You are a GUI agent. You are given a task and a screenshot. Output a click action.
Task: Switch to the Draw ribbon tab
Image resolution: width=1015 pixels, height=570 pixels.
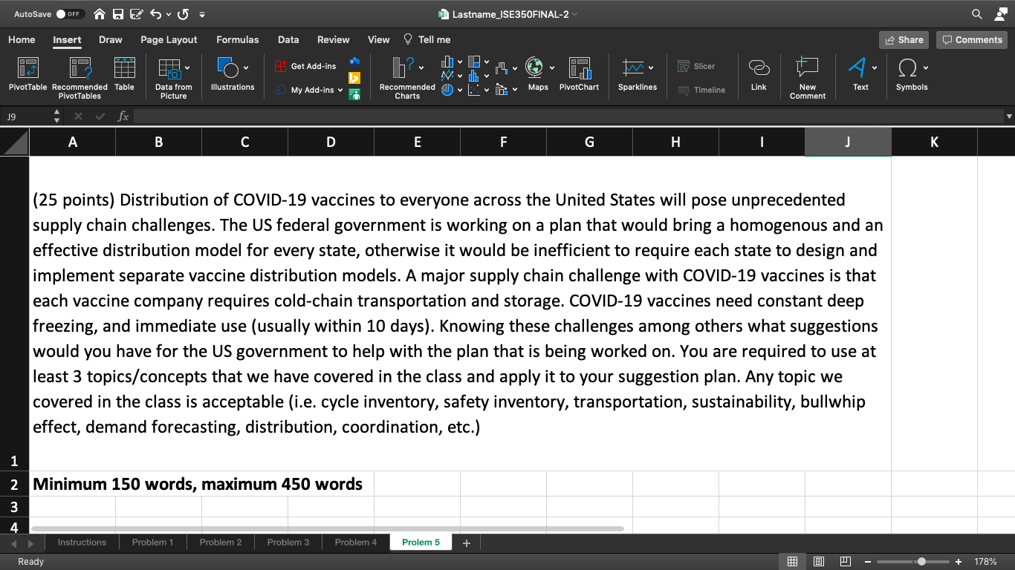pos(111,39)
